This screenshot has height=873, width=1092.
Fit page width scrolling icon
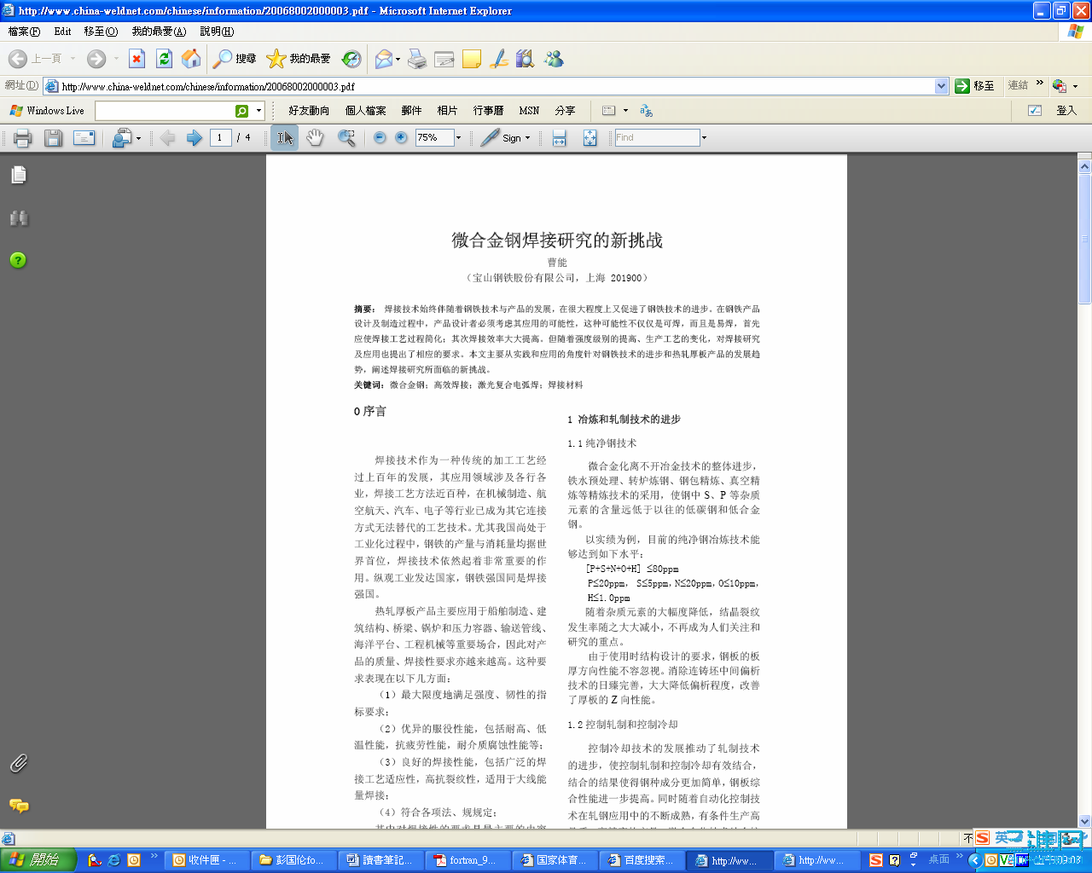click(x=559, y=137)
